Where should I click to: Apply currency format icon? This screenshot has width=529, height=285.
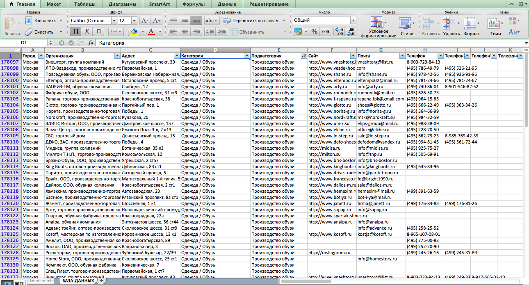pos(298,32)
